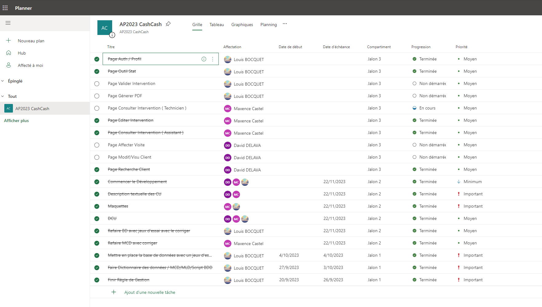Screen dimensions: 542x307
Task: Switch to the Tableau view tab
Action: (x=217, y=25)
